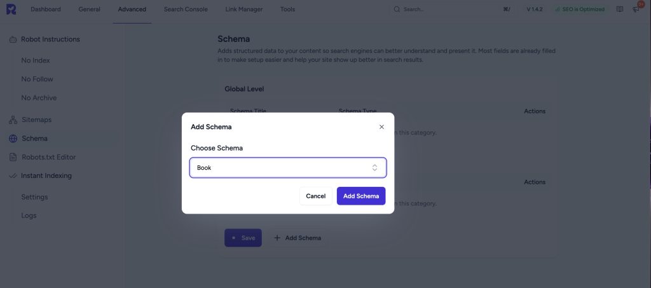This screenshot has width=651, height=288.
Task: Open the documentation book icon in header
Action: coord(620,10)
